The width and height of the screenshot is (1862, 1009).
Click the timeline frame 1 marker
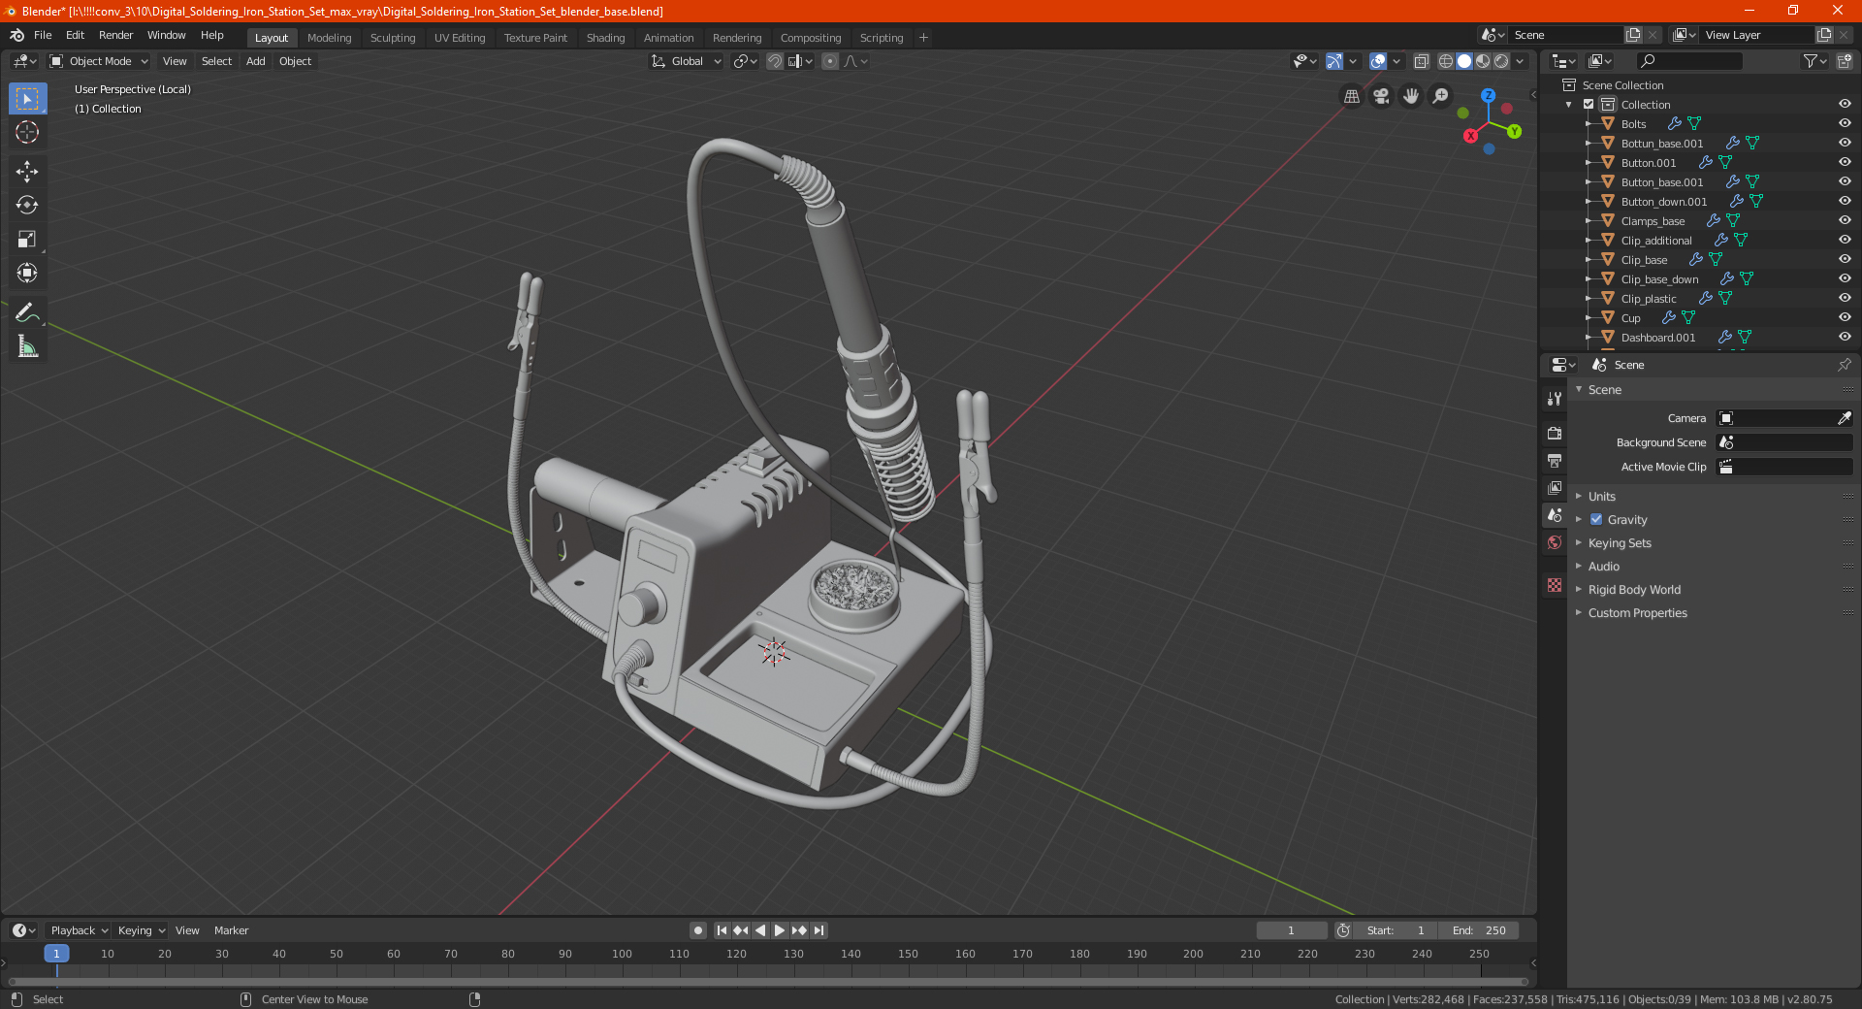[x=56, y=954]
